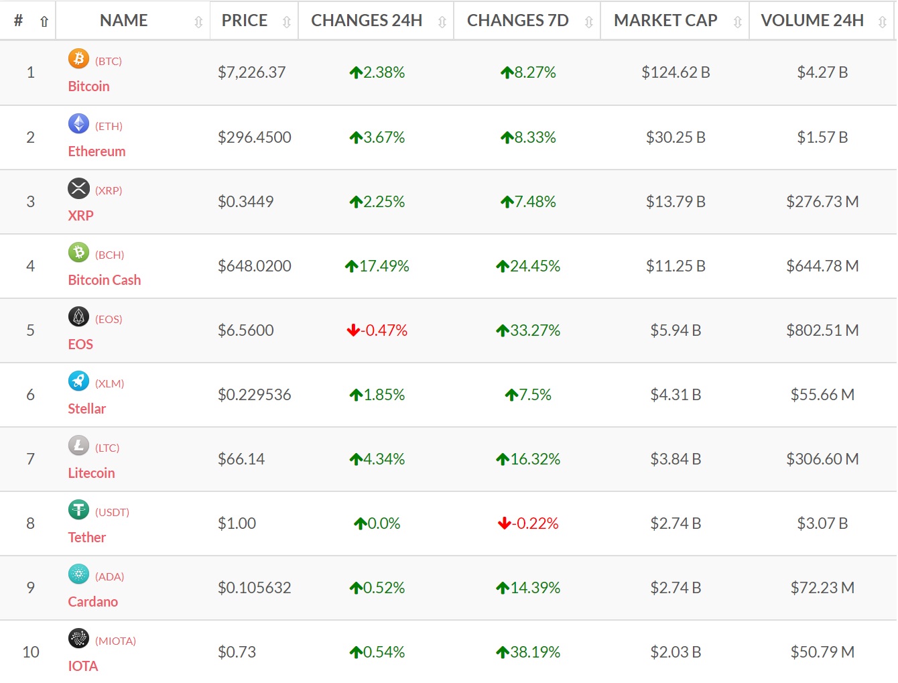Click the XRP black X logo icon

(x=78, y=188)
